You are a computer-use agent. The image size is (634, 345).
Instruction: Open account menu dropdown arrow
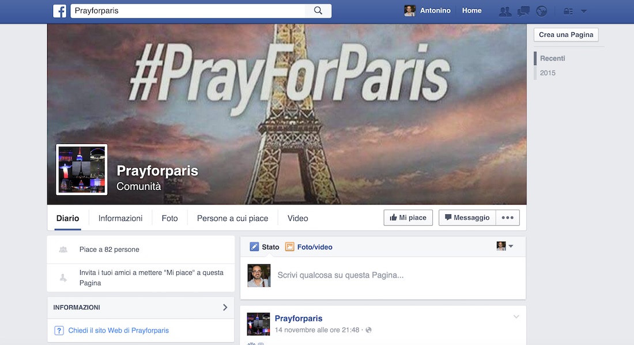(x=584, y=11)
